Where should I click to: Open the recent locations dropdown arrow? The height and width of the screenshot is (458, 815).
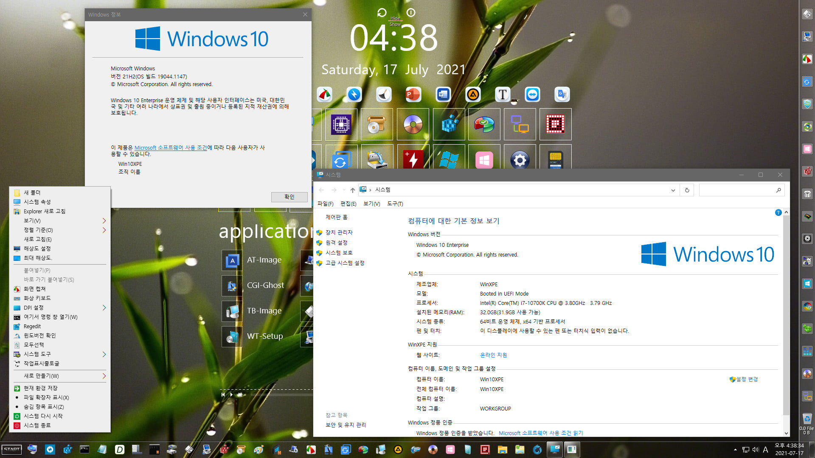tap(344, 190)
